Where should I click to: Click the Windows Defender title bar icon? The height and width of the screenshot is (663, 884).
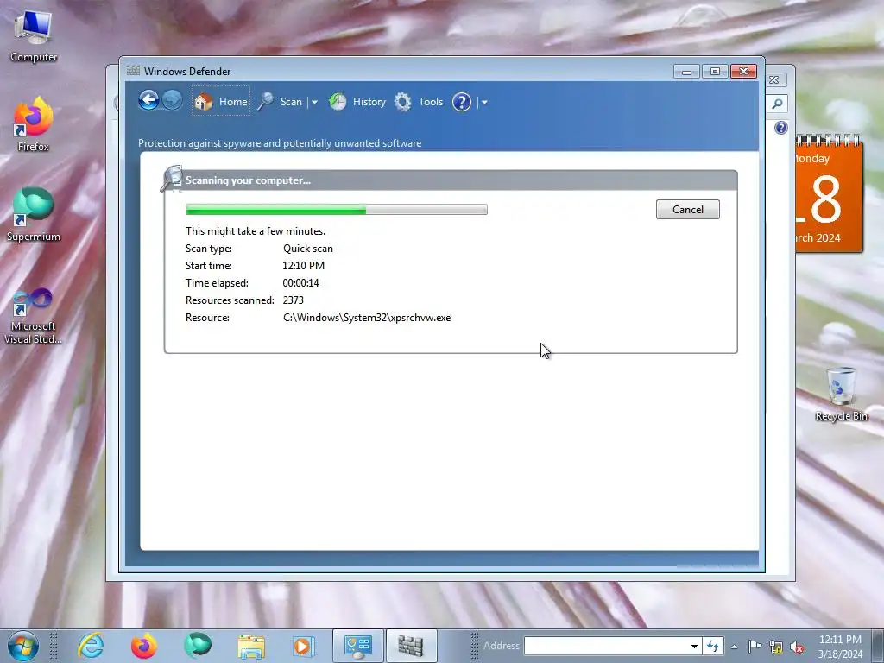pyautogui.click(x=133, y=71)
